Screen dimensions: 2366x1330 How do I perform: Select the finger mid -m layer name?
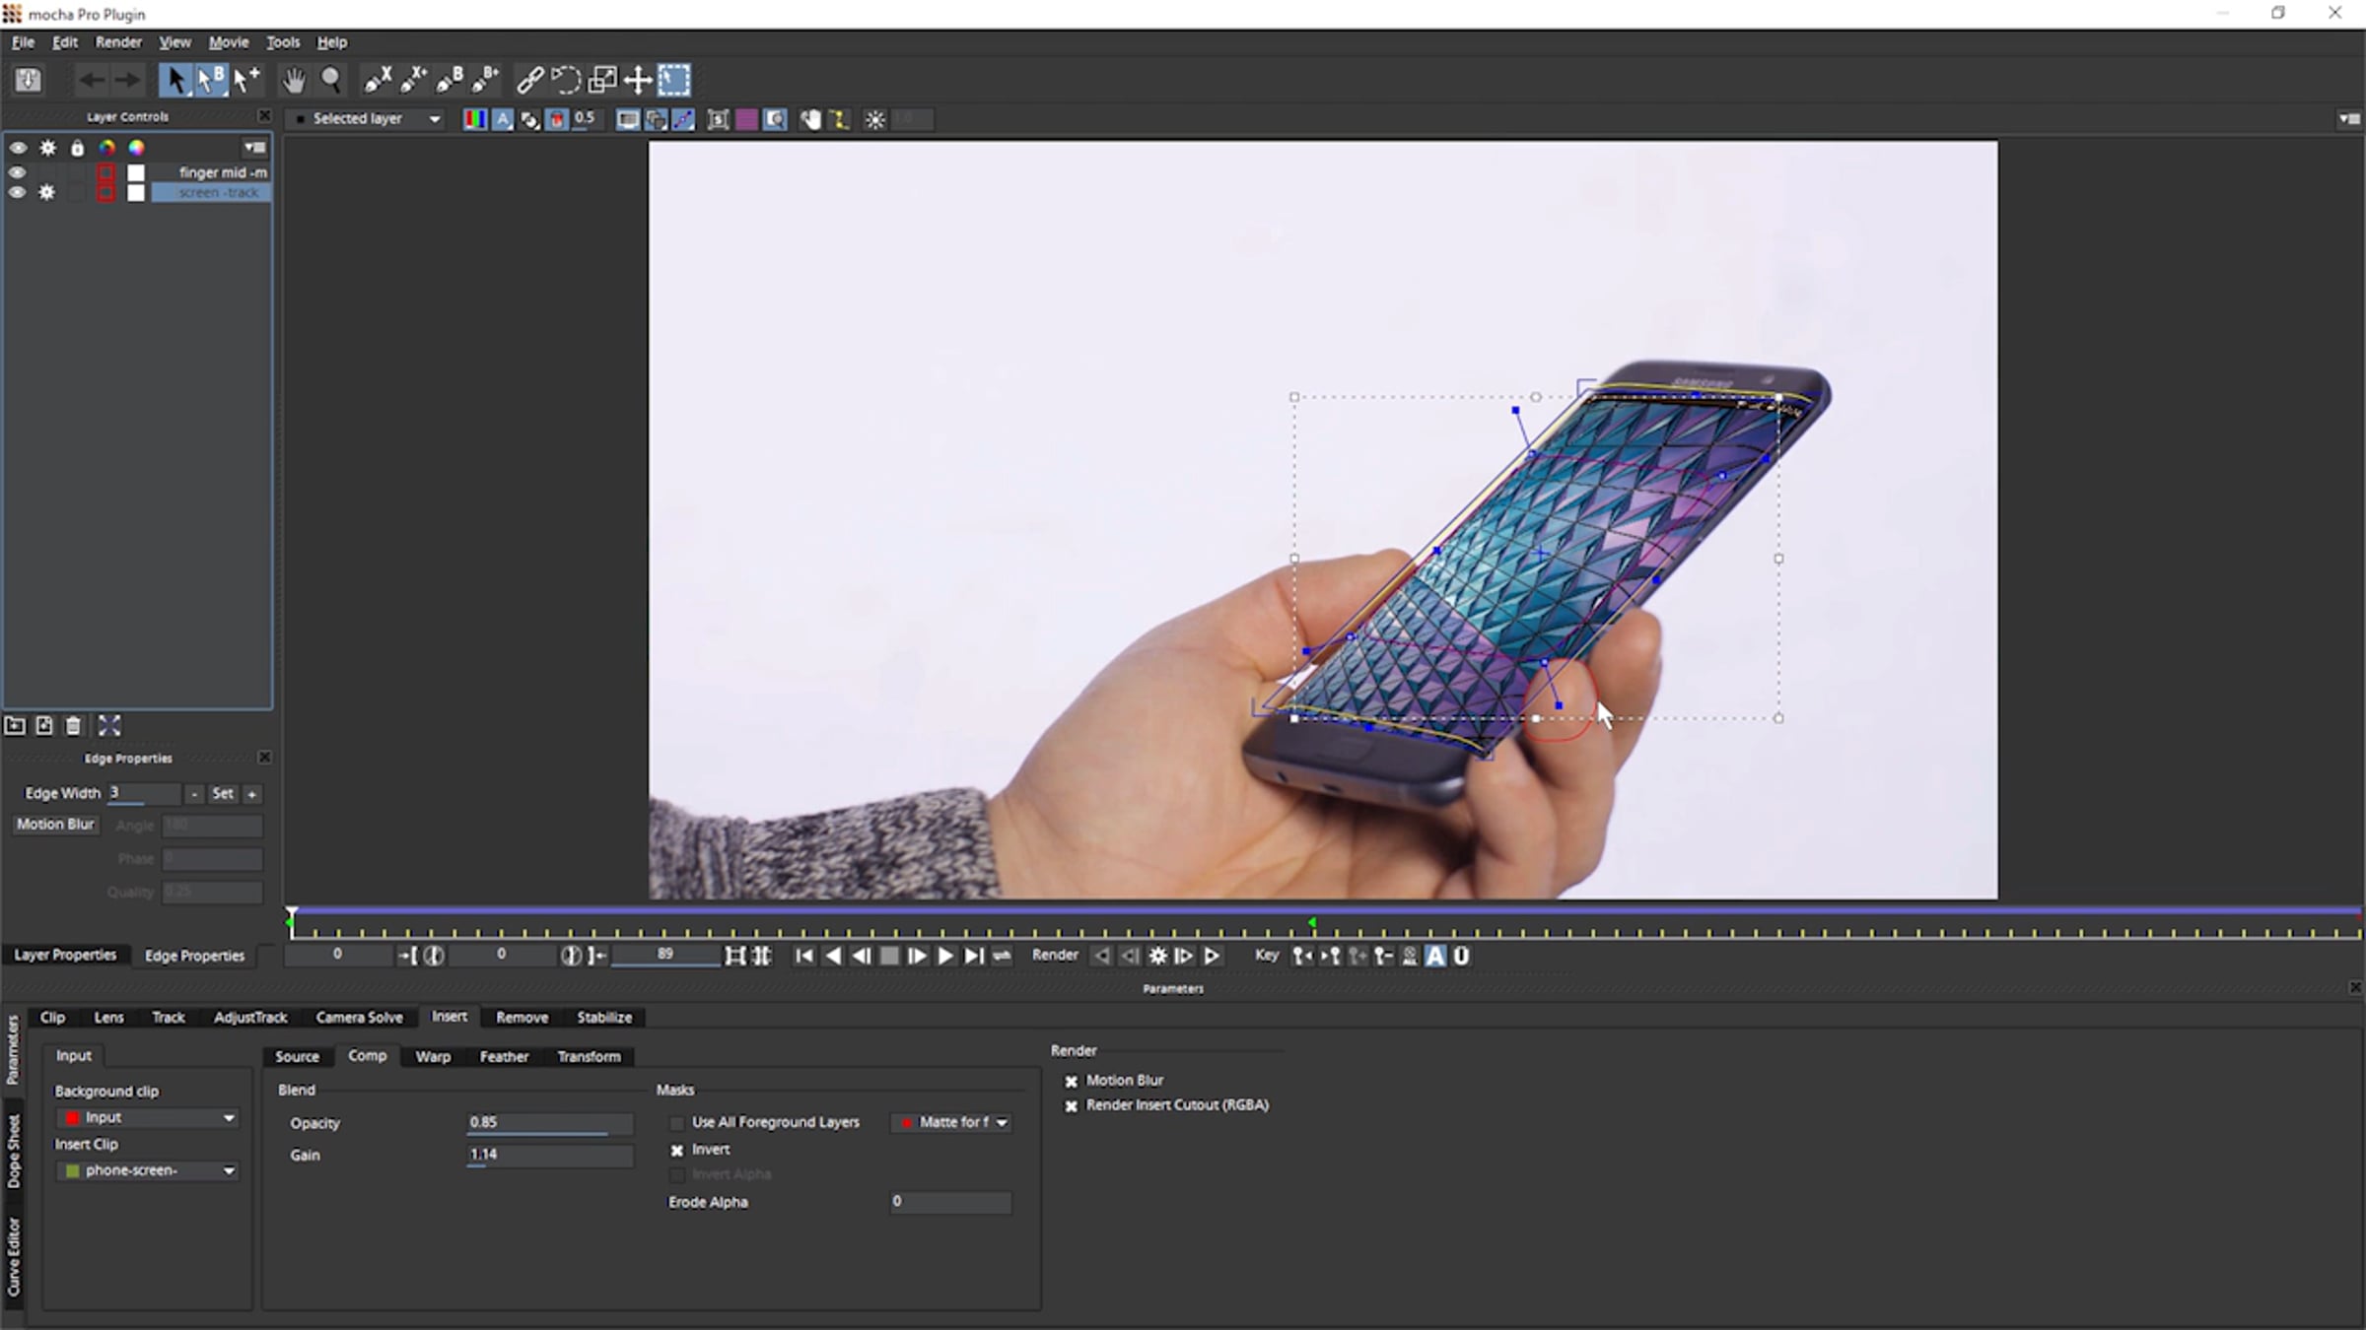(223, 172)
